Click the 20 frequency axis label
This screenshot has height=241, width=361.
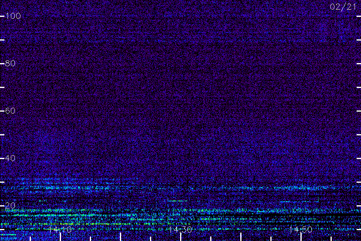pyautogui.click(x=10, y=206)
